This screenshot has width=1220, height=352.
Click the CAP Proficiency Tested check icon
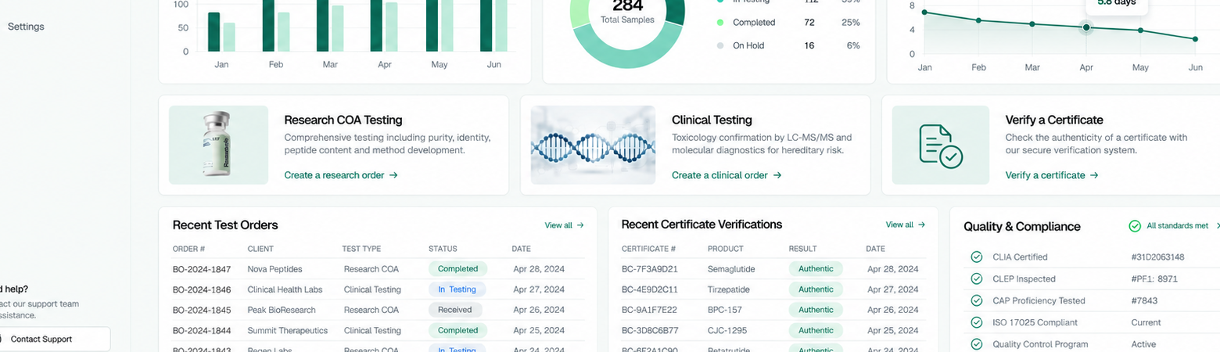tap(976, 300)
